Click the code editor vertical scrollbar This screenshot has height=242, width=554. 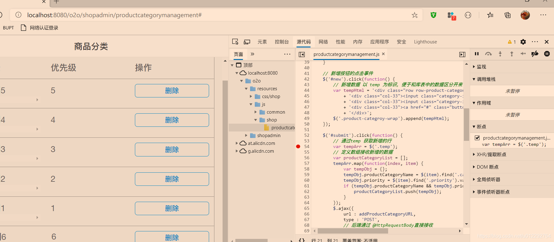[x=466, y=124]
